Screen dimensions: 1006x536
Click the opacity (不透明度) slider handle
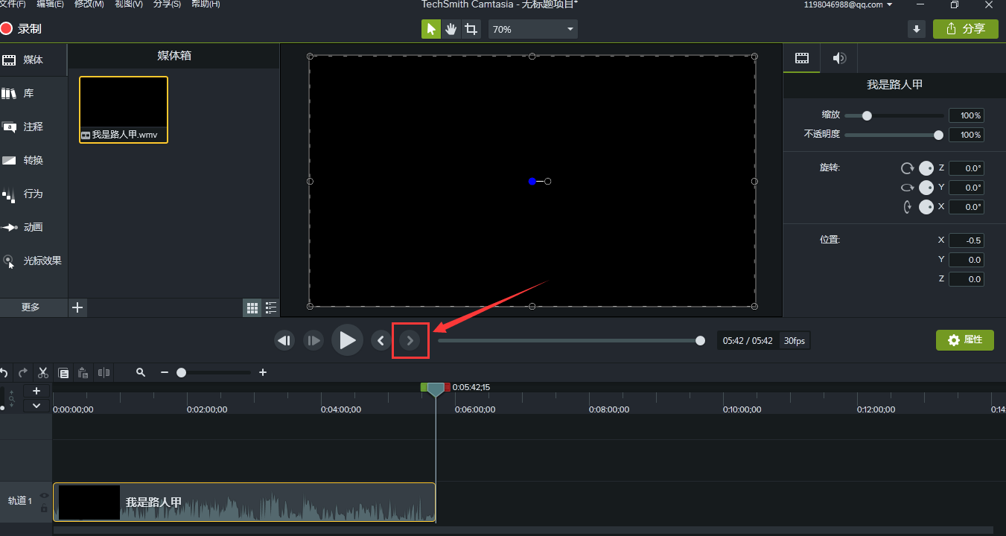pyautogui.click(x=938, y=135)
